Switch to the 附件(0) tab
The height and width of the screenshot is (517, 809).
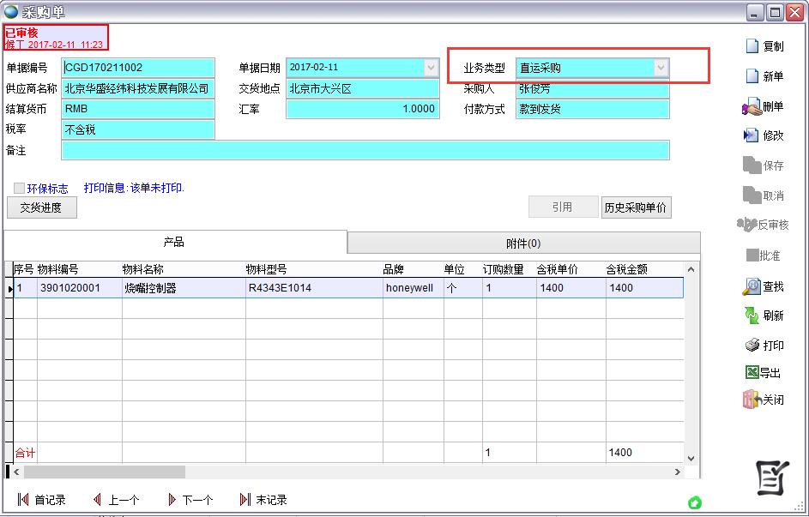523,243
